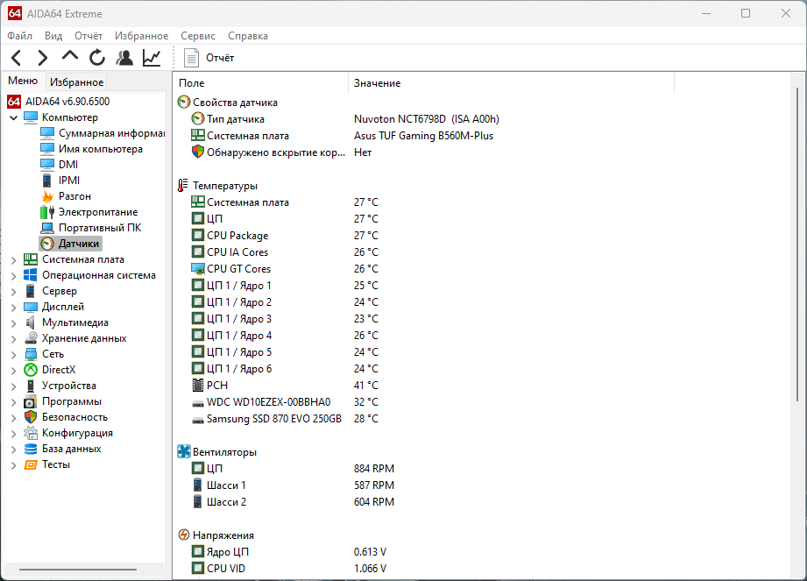Click the vertical scrollbar of sensor list

[x=797, y=244]
